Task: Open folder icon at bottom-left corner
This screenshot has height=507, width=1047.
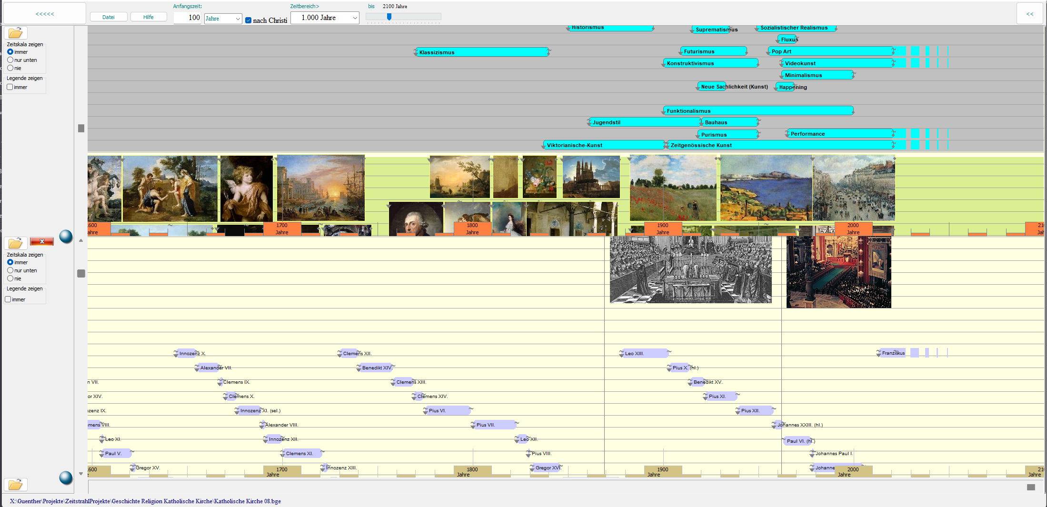Action: click(16, 485)
